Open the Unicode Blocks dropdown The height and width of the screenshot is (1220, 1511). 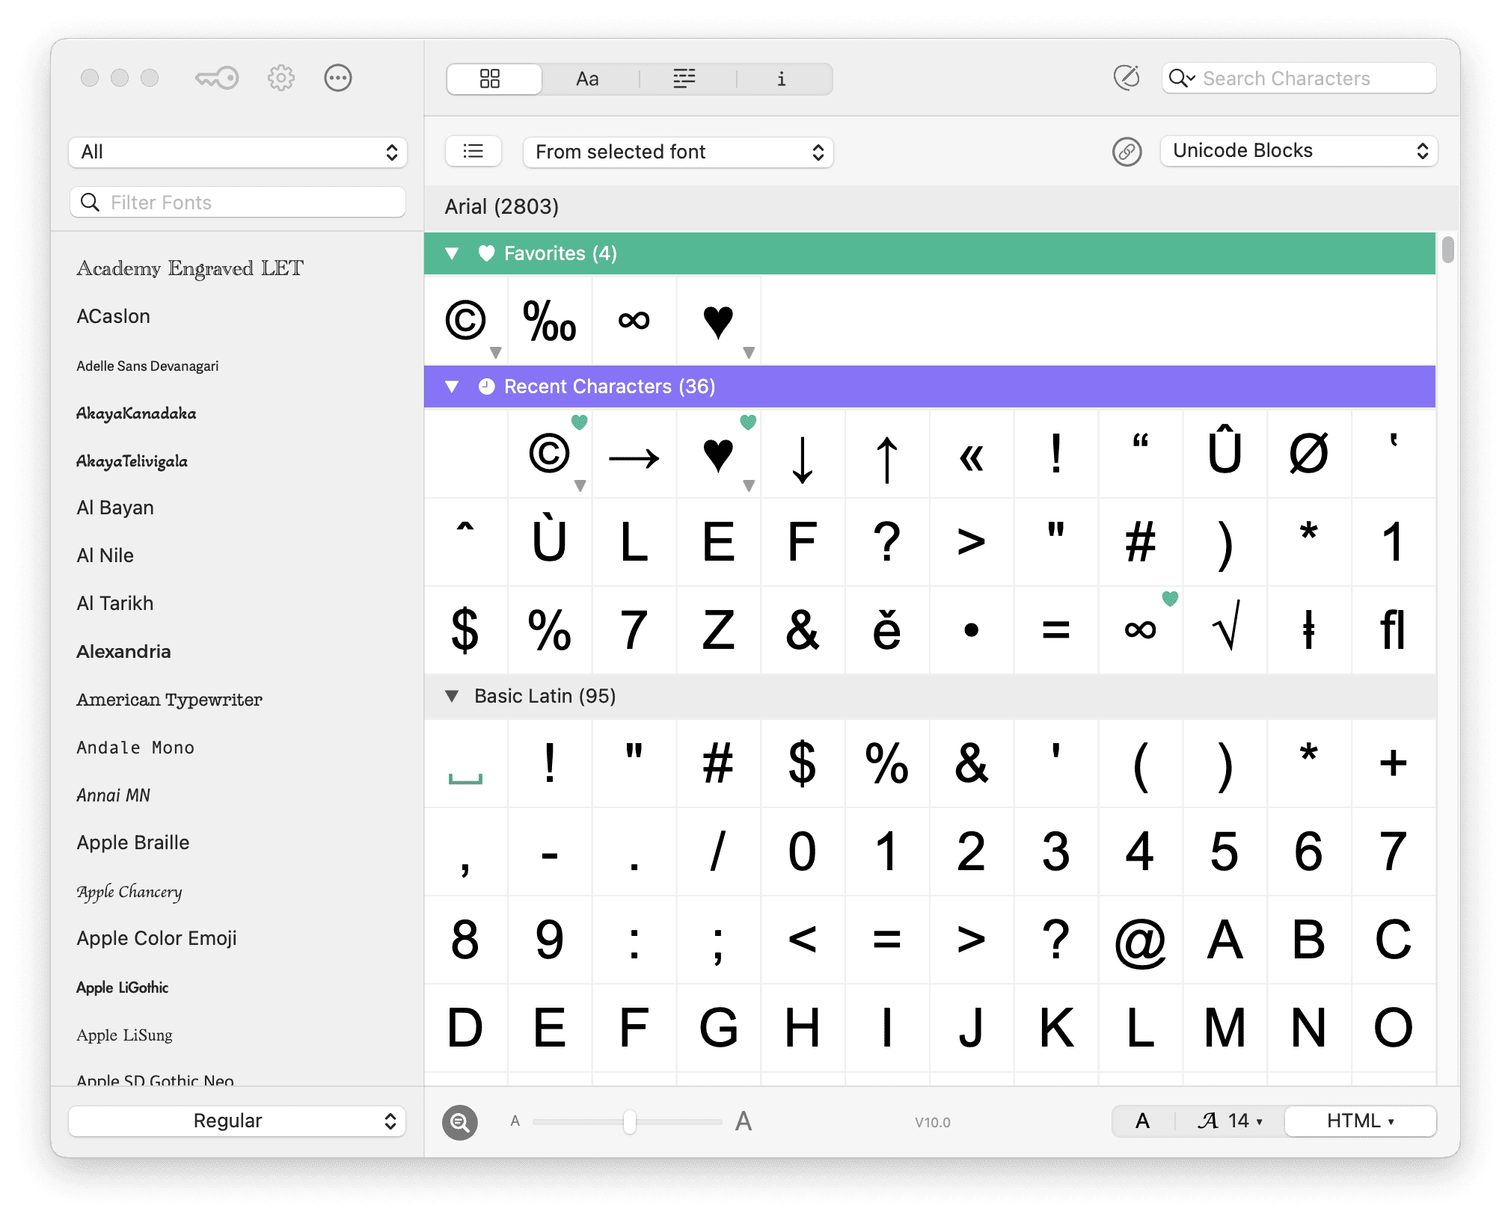tap(1299, 150)
